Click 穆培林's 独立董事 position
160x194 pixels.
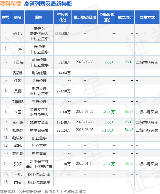39,138
